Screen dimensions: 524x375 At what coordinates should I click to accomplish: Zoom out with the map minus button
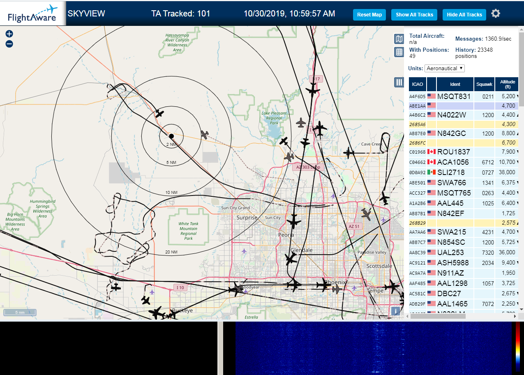click(x=9, y=44)
